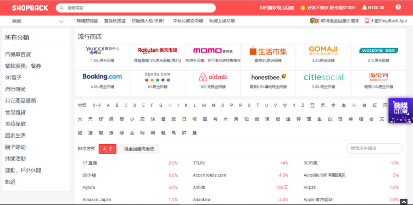
Task: Filter stores by 0-9
Action: pyautogui.click(x=96, y=105)
